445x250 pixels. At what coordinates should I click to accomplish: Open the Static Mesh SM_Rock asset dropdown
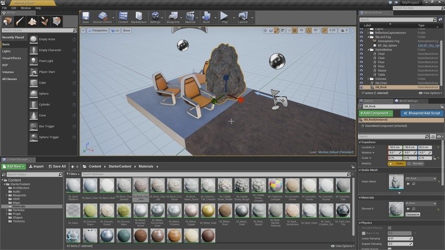(x=421, y=179)
